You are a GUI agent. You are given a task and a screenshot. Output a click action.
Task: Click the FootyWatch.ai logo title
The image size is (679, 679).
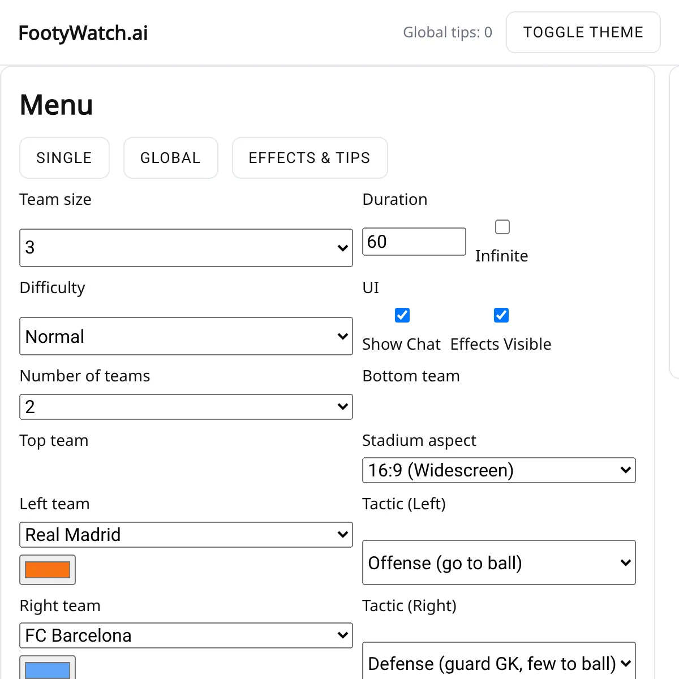coord(83,33)
